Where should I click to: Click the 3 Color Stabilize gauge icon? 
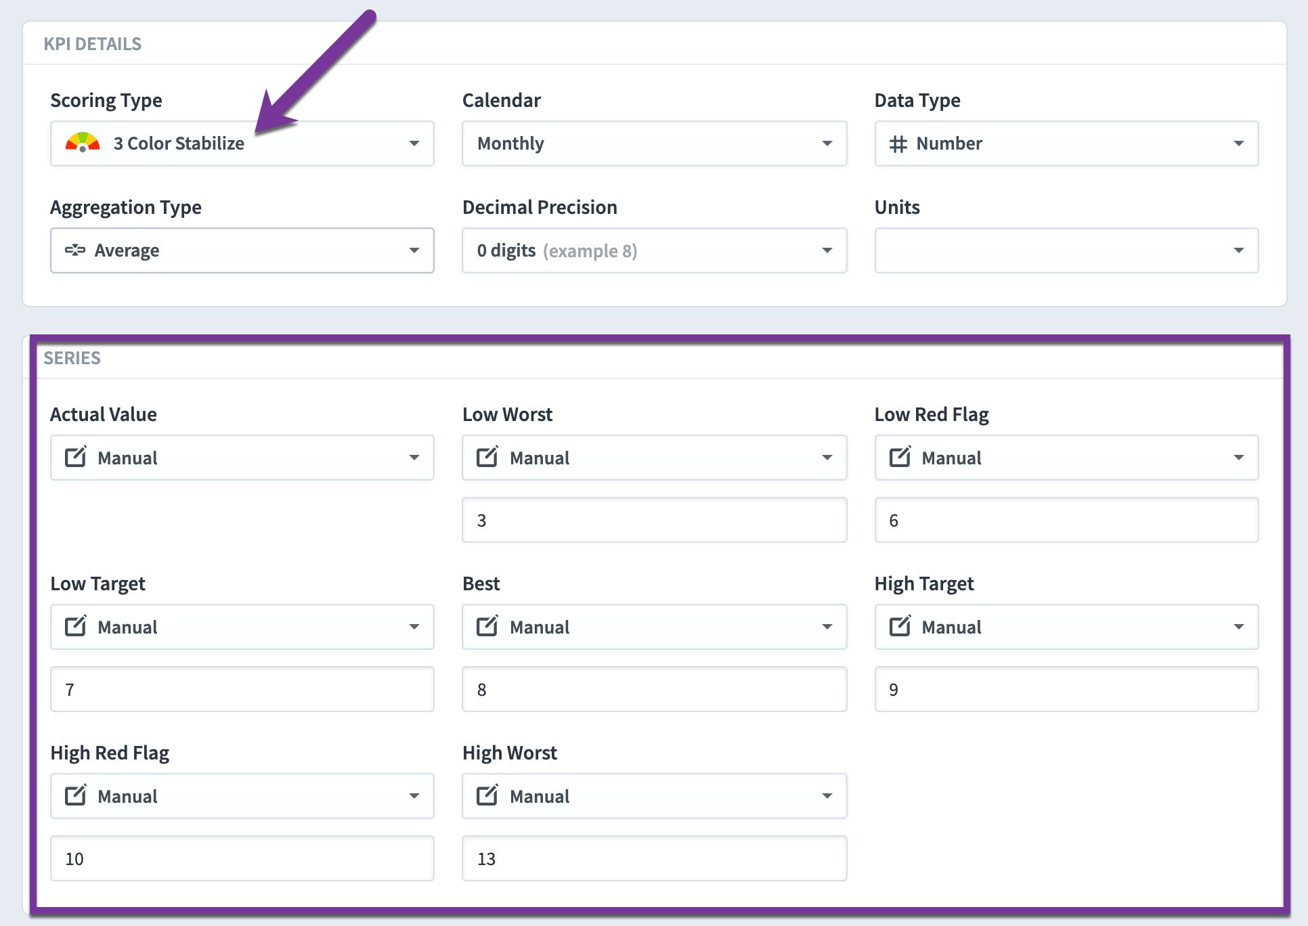tap(83, 143)
